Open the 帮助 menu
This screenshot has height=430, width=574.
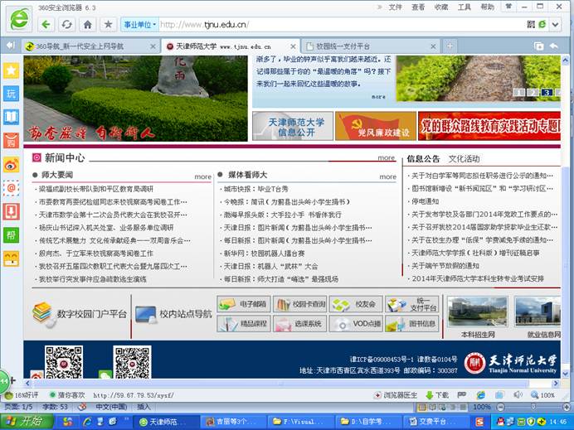click(487, 7)
